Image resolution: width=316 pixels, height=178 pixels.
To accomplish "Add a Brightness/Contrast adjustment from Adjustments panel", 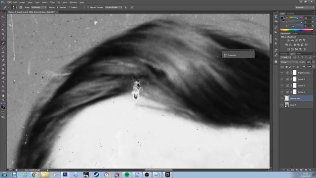I will click(x=288, y=40).
